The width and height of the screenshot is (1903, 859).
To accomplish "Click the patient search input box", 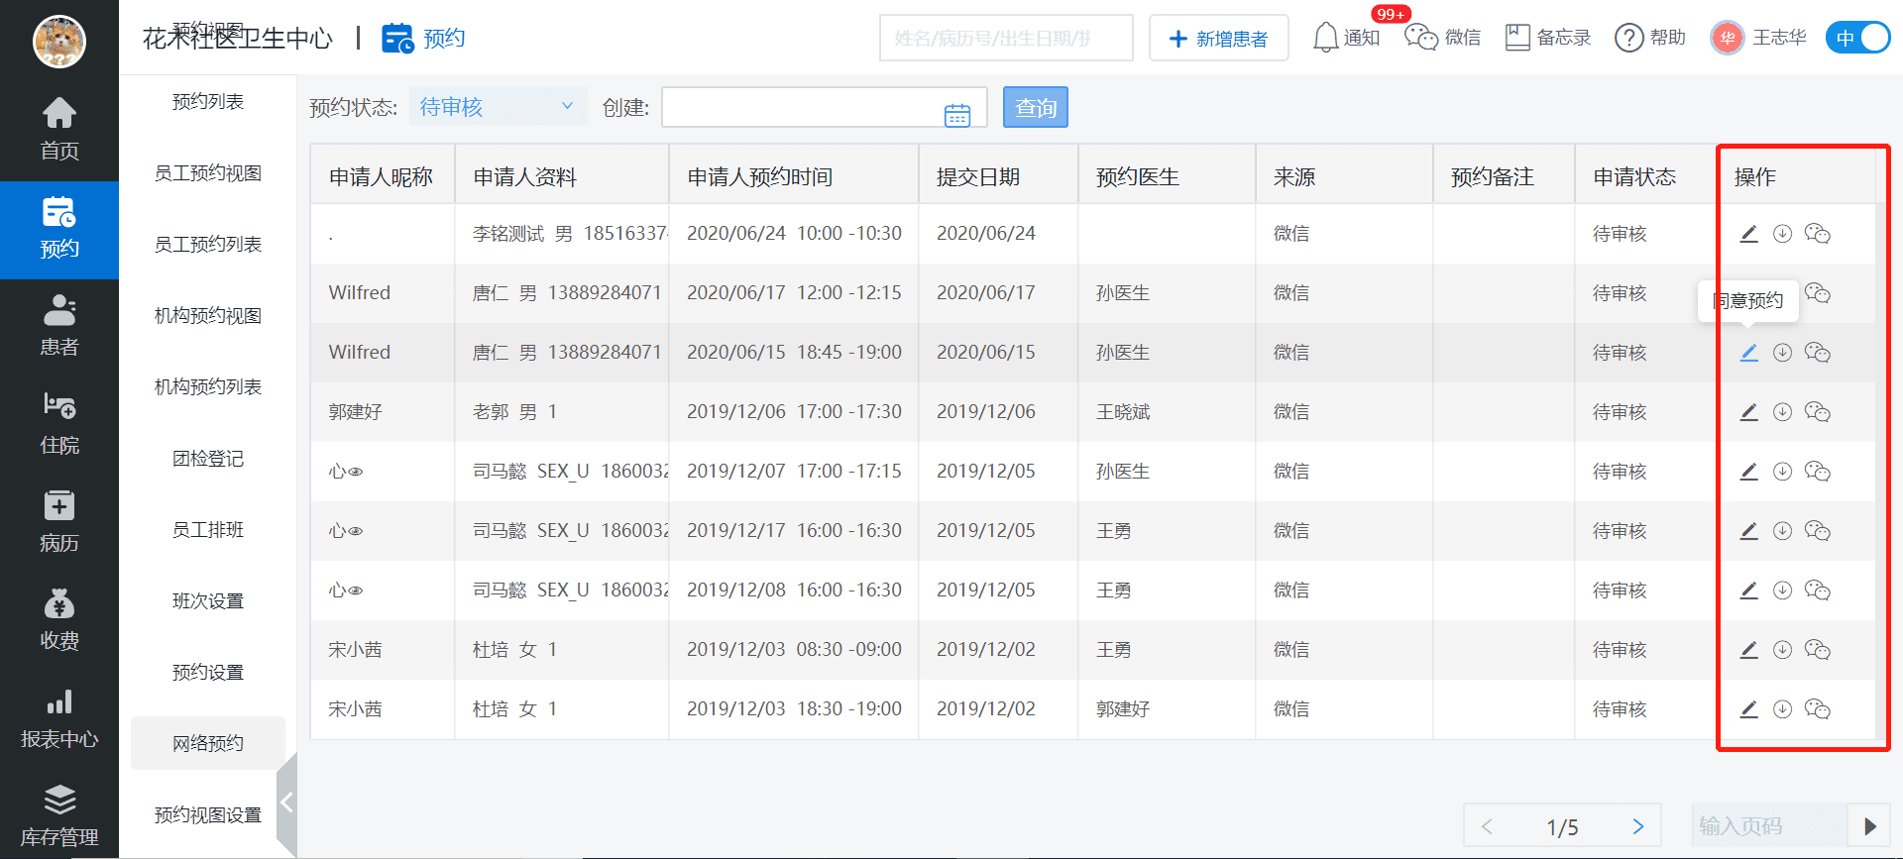I will pos(1005,39).
